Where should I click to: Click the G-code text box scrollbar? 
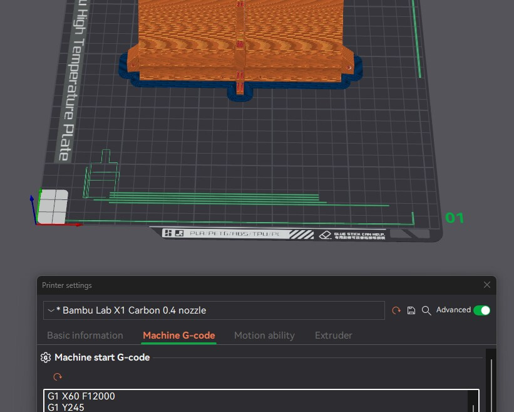pyautogui.click(x=473, y=401)
